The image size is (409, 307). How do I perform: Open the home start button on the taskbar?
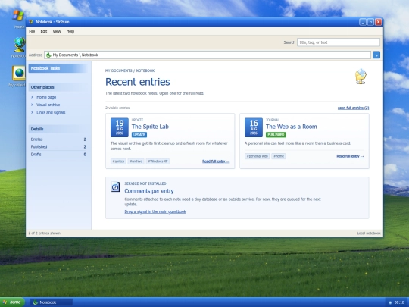[x=12, y=302]
